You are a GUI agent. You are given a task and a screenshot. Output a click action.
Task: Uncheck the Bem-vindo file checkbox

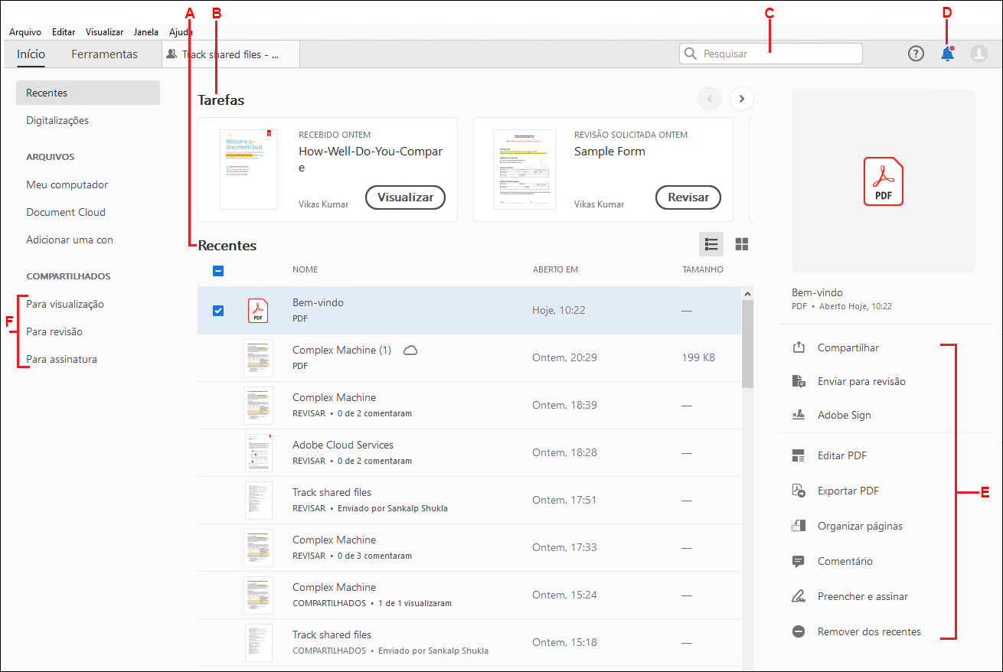[x=218, y=310]
